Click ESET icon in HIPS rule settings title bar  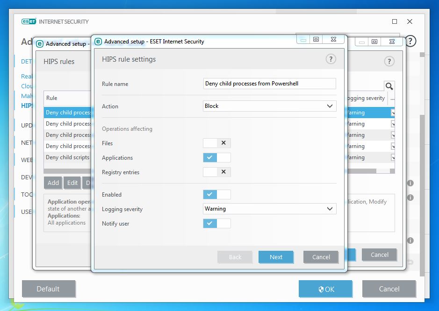pos(98,42)
